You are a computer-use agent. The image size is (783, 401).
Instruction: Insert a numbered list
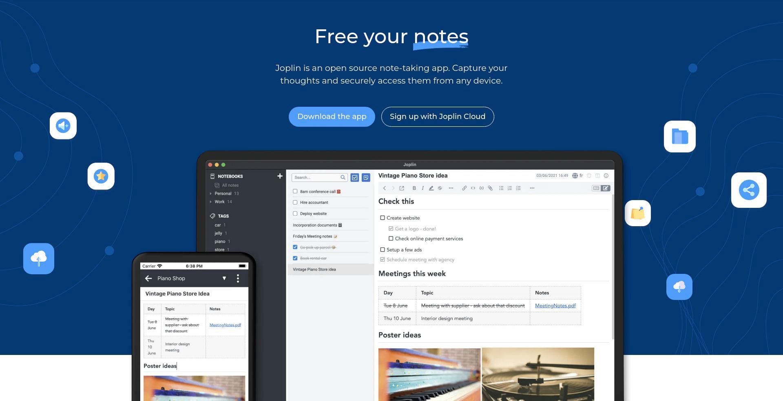point(510,188)
